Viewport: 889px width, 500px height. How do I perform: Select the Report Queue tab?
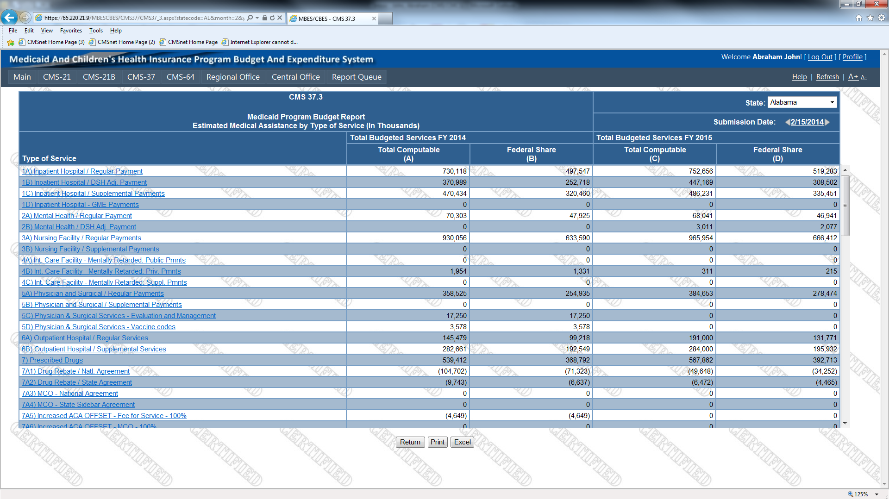click(x=356, y=77)
